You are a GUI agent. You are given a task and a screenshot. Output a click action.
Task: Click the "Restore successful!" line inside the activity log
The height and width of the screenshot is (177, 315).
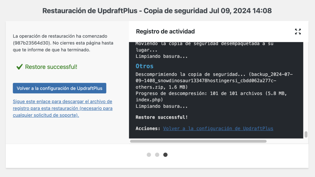click(160, 117)
